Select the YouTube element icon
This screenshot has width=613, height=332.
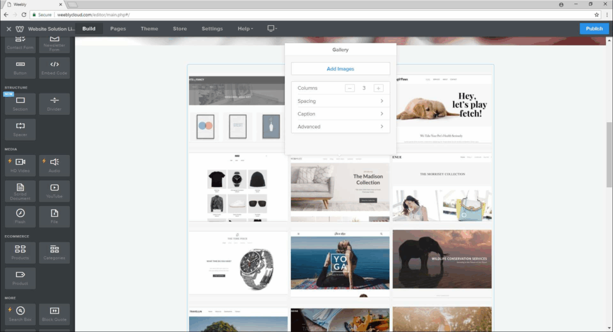(x=54, y=191)
